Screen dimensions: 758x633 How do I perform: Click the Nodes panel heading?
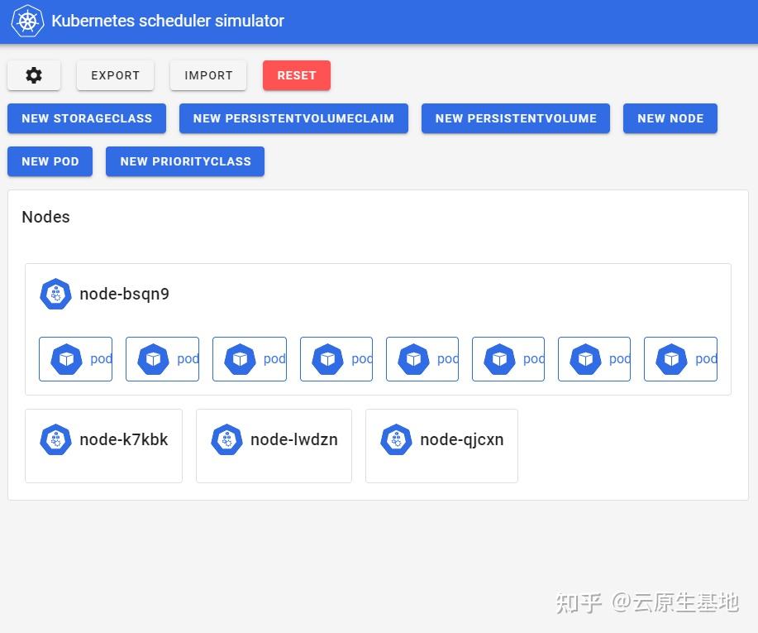pyautogui.click(x=45, y=217)
